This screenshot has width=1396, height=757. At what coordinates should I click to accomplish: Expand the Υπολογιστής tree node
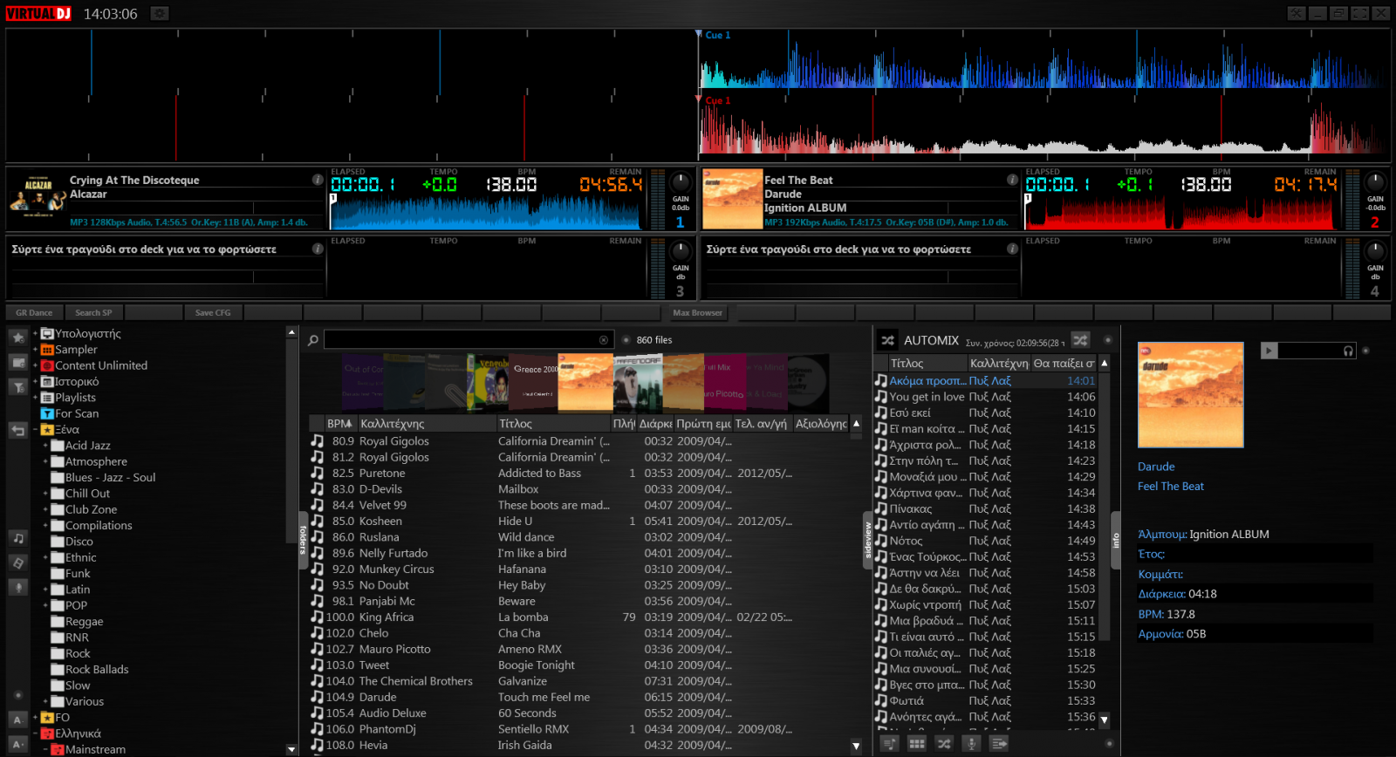click(x=36, y=333)
